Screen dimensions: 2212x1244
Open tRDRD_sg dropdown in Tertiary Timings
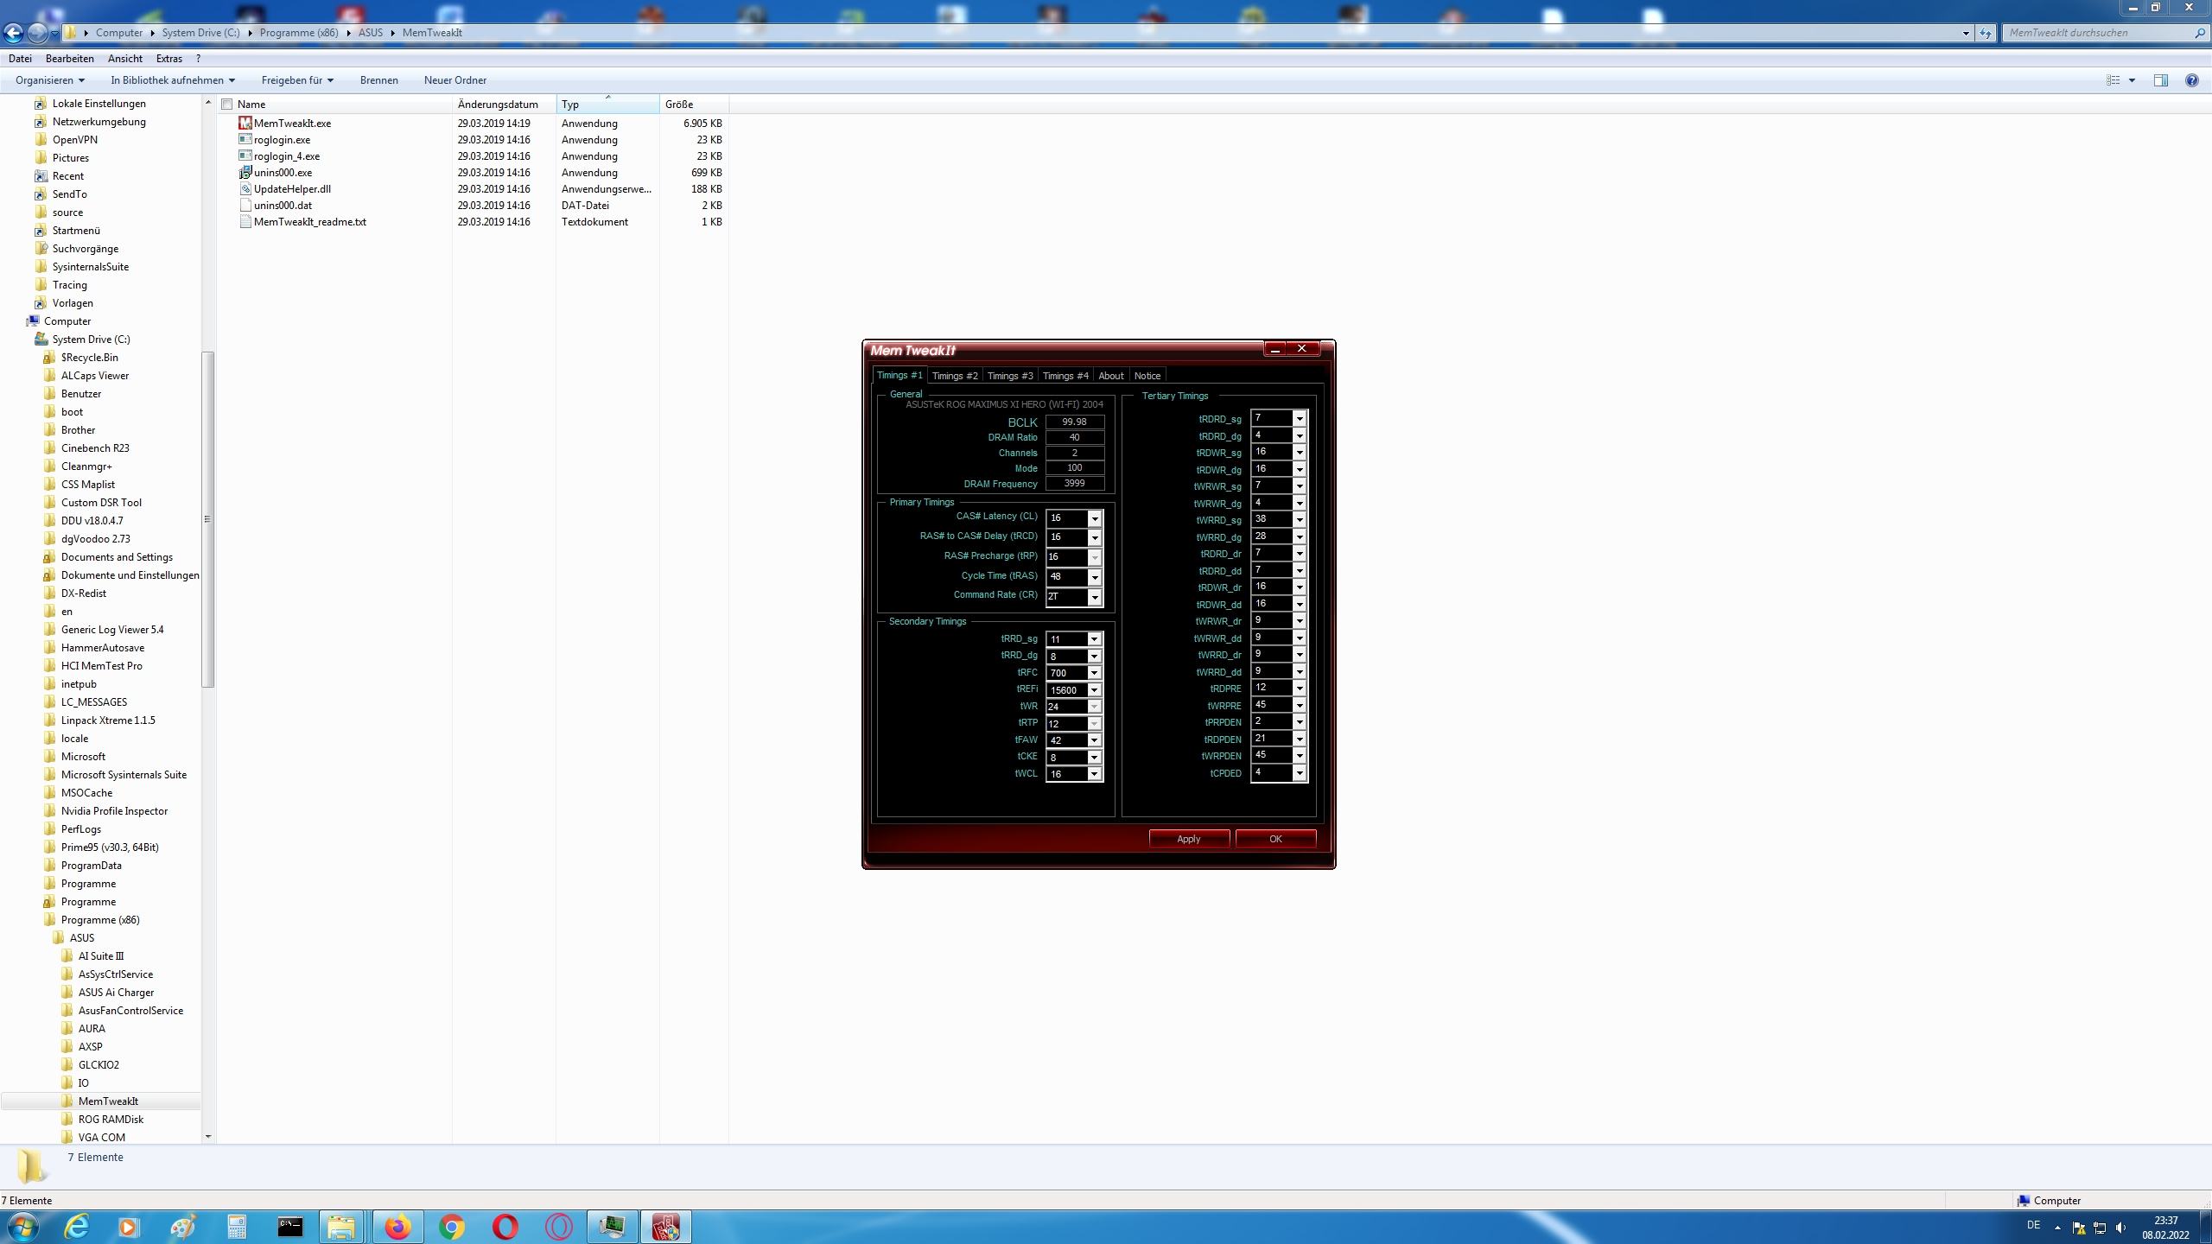click(x=1299, y=418)
